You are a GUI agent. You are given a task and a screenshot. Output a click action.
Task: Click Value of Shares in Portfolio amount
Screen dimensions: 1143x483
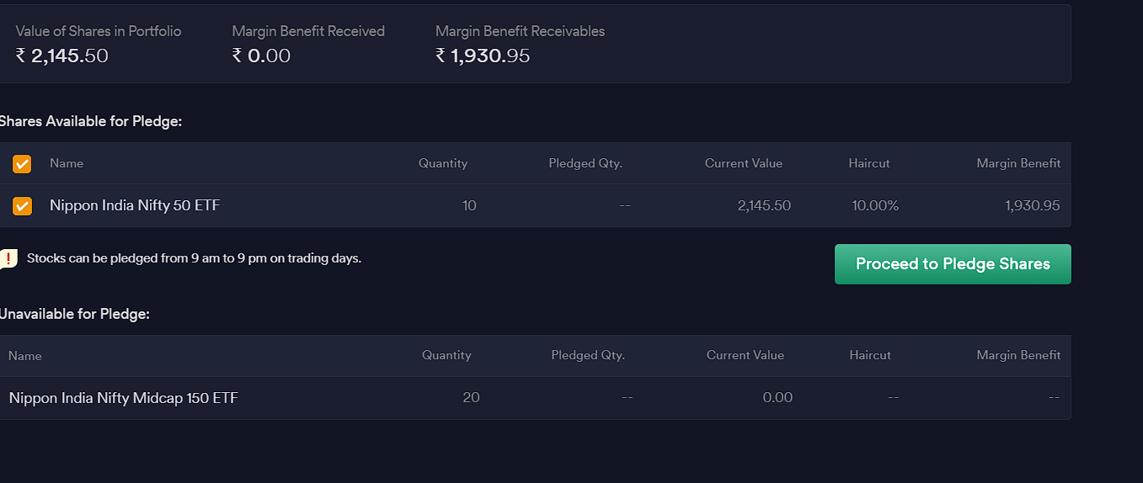tap(62, 56)
